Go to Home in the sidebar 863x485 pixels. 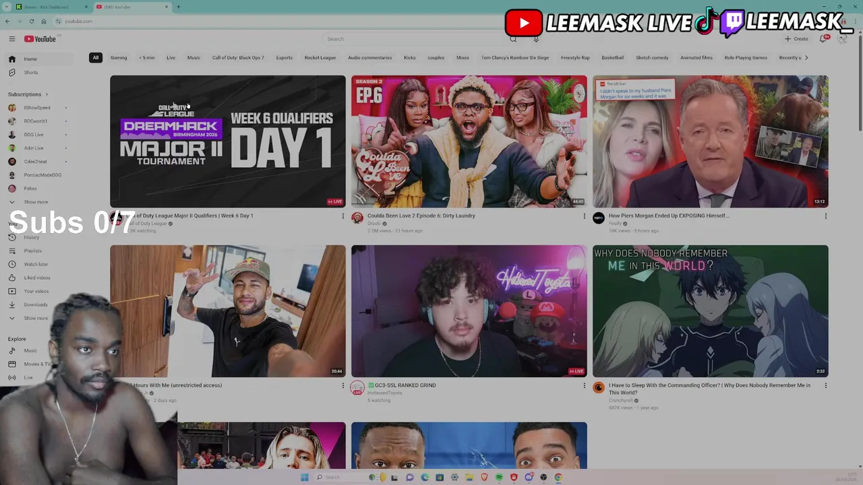point(40,59)
